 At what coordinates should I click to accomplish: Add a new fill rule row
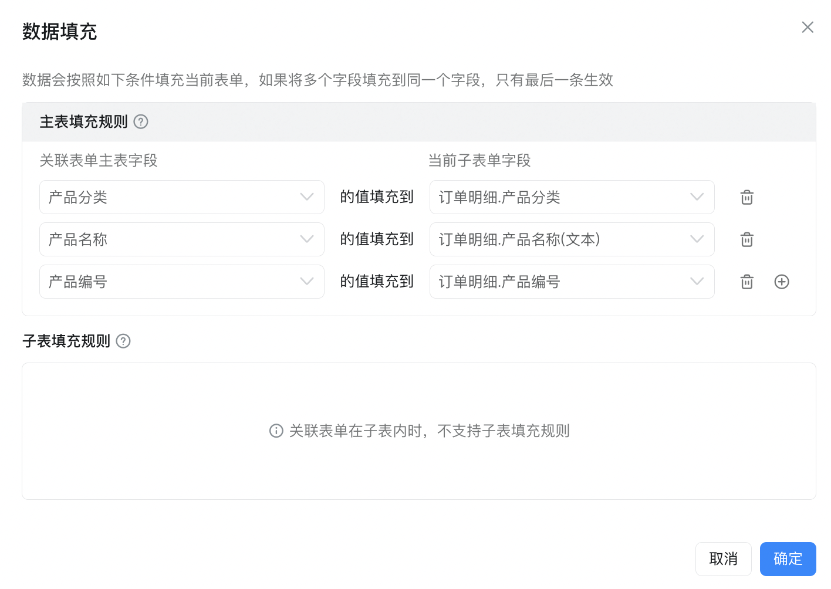click(x=782, y=282)
